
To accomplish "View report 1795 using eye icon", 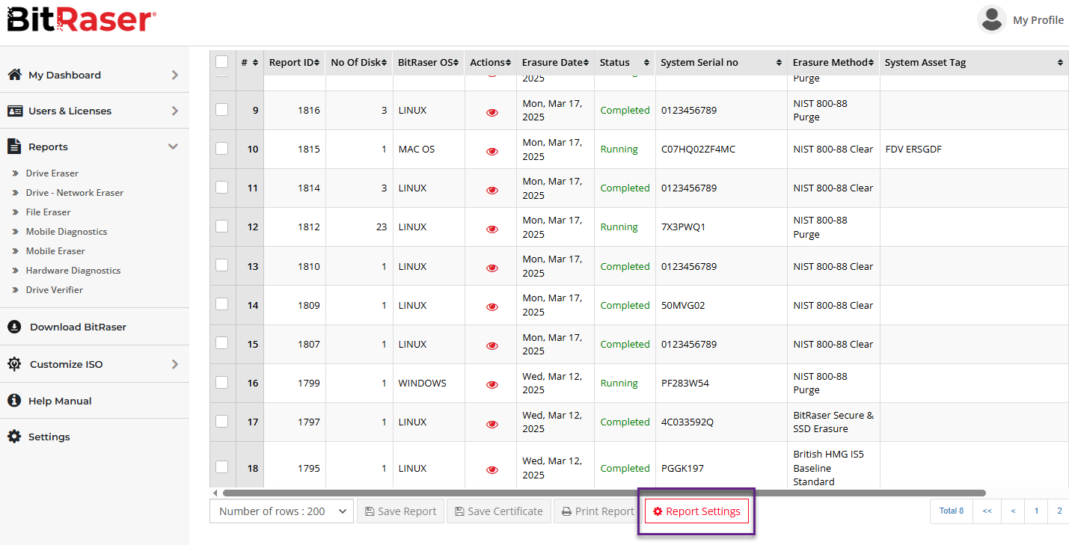I will [x=492, y=470].
